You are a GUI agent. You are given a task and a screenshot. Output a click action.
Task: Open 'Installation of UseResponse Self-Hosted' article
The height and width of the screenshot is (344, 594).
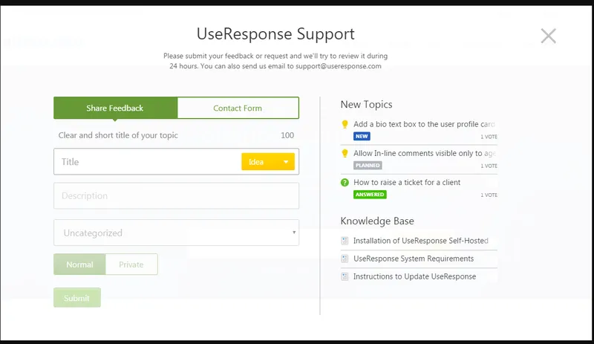tap(420, 241)
